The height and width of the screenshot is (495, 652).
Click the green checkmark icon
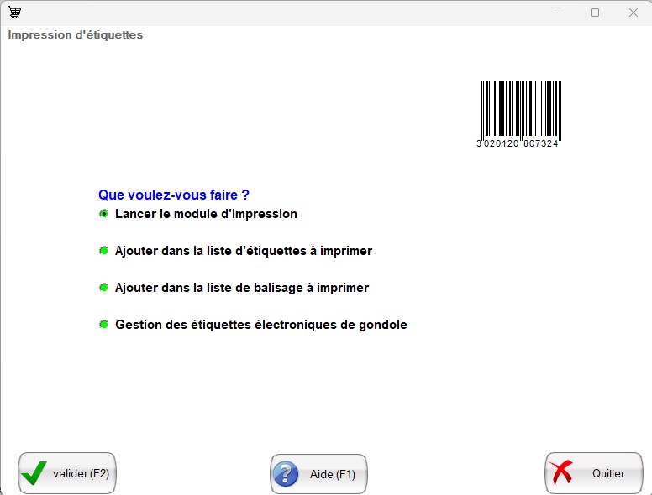[34, 473]
